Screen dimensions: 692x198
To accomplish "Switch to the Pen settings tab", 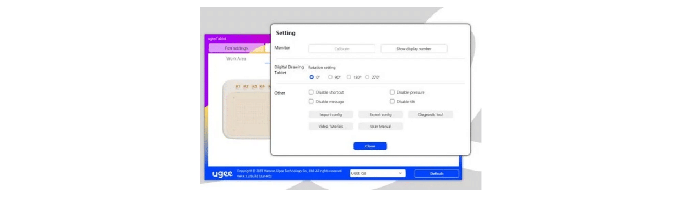I will (x=236, y=48).
